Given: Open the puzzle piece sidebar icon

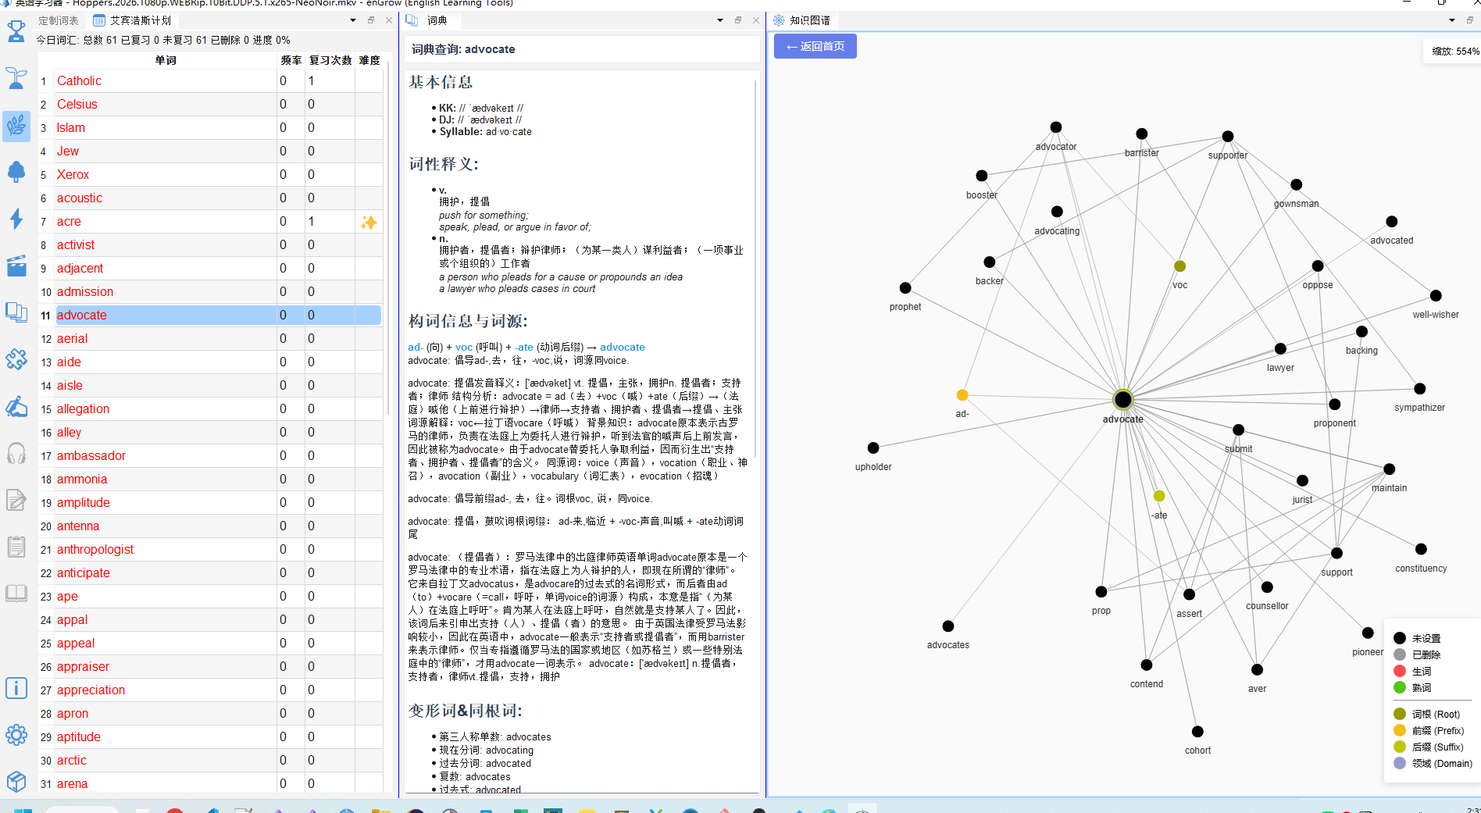Looking at the screenshot, I should pos(16,359).
